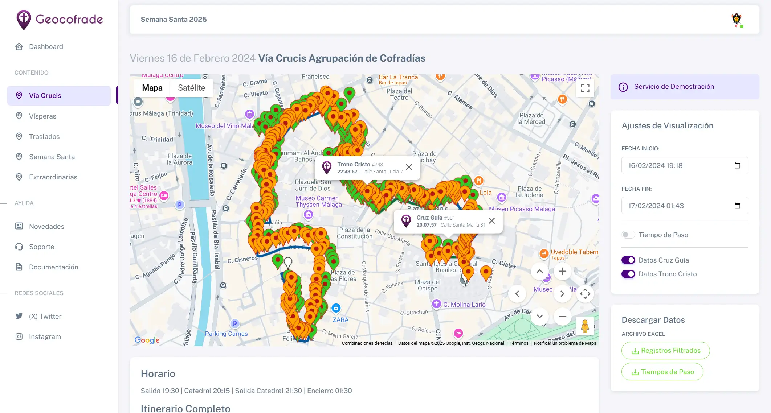Download Tiempos de Paso Excel file

[662, 372]
